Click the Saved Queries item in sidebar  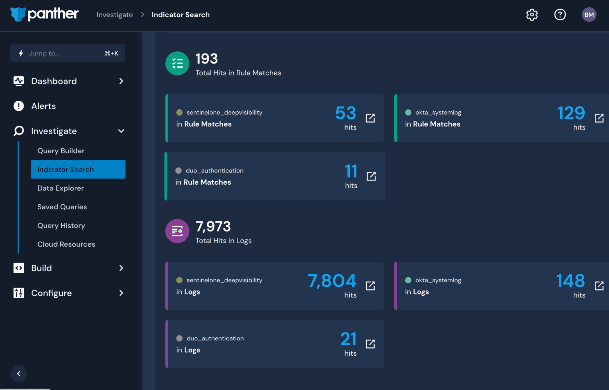click(x=62, y=207)
